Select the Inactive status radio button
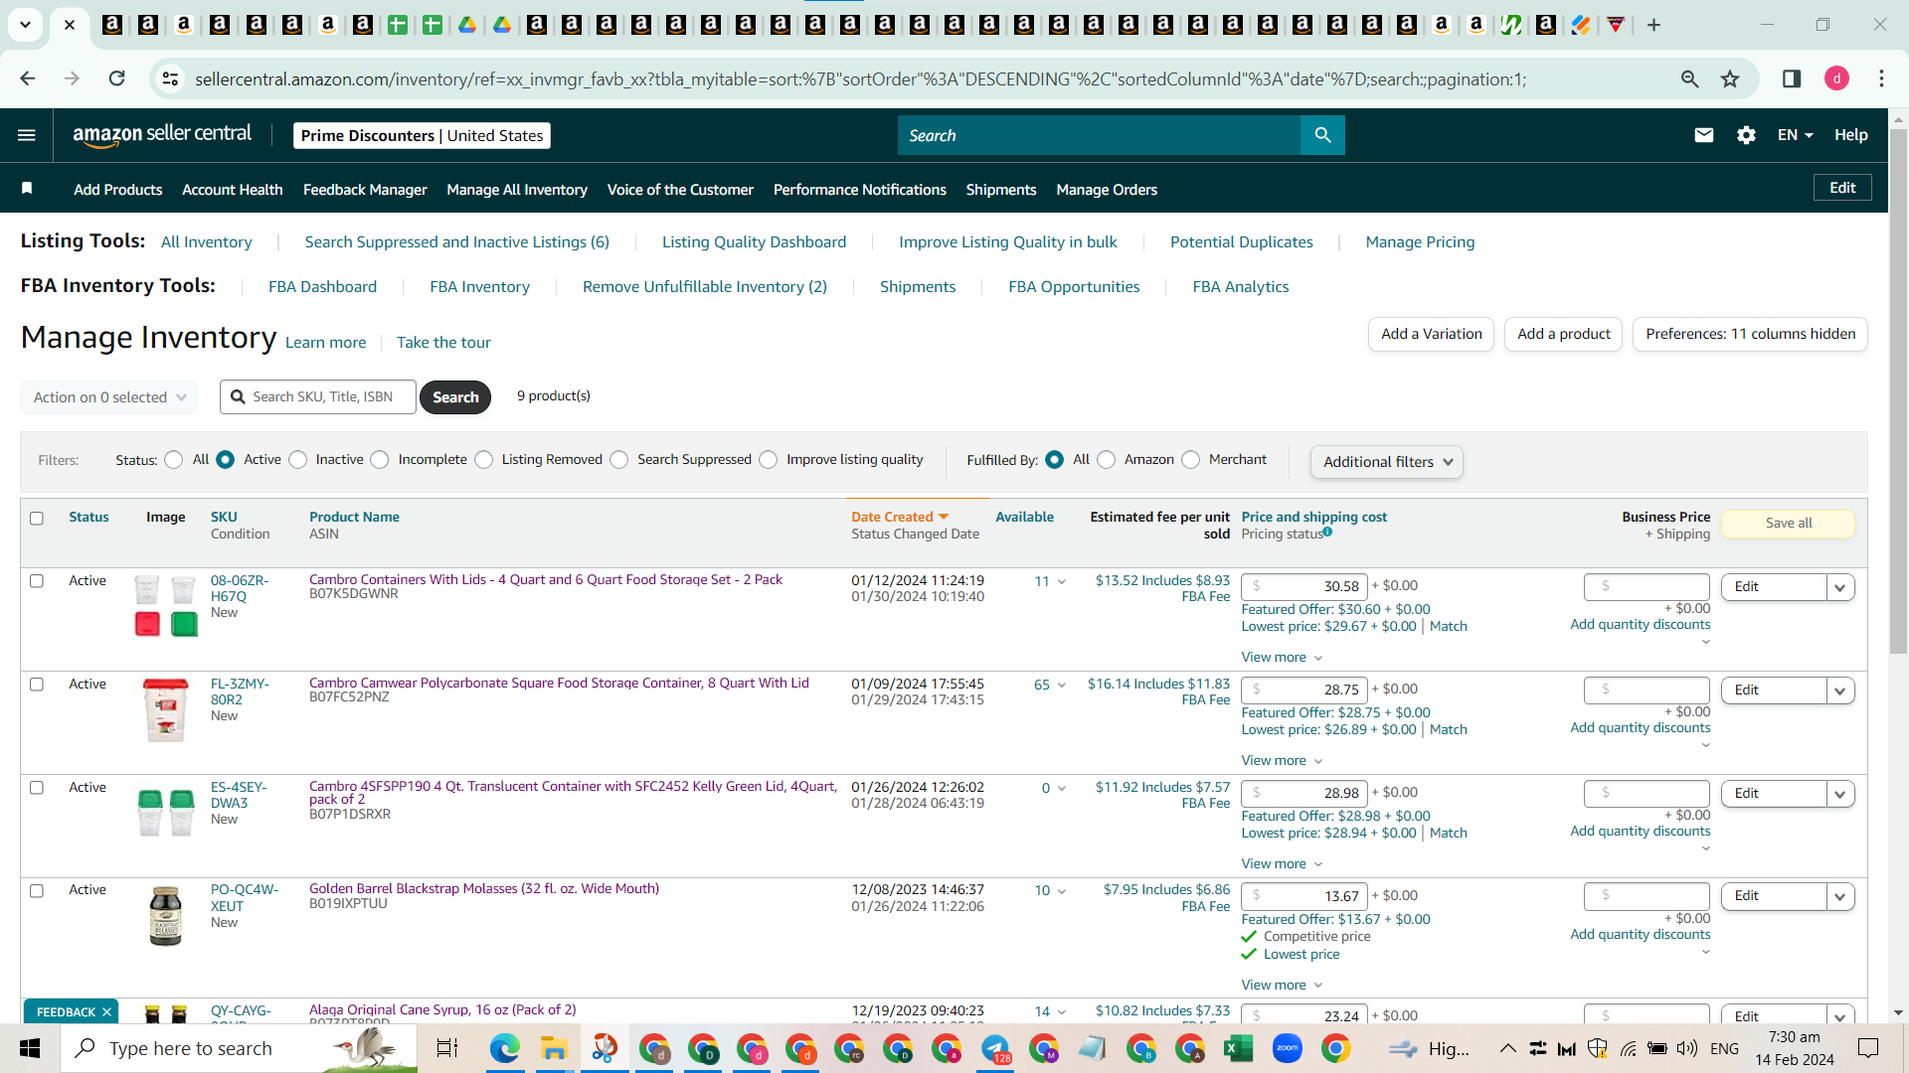The image size is (1909, 1073). 298,460
